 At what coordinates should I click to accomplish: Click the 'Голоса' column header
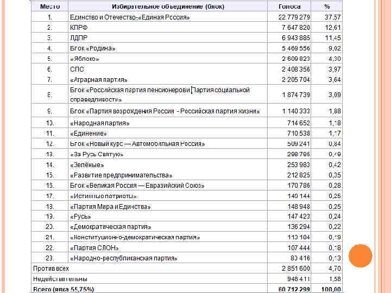click(289, 7)
